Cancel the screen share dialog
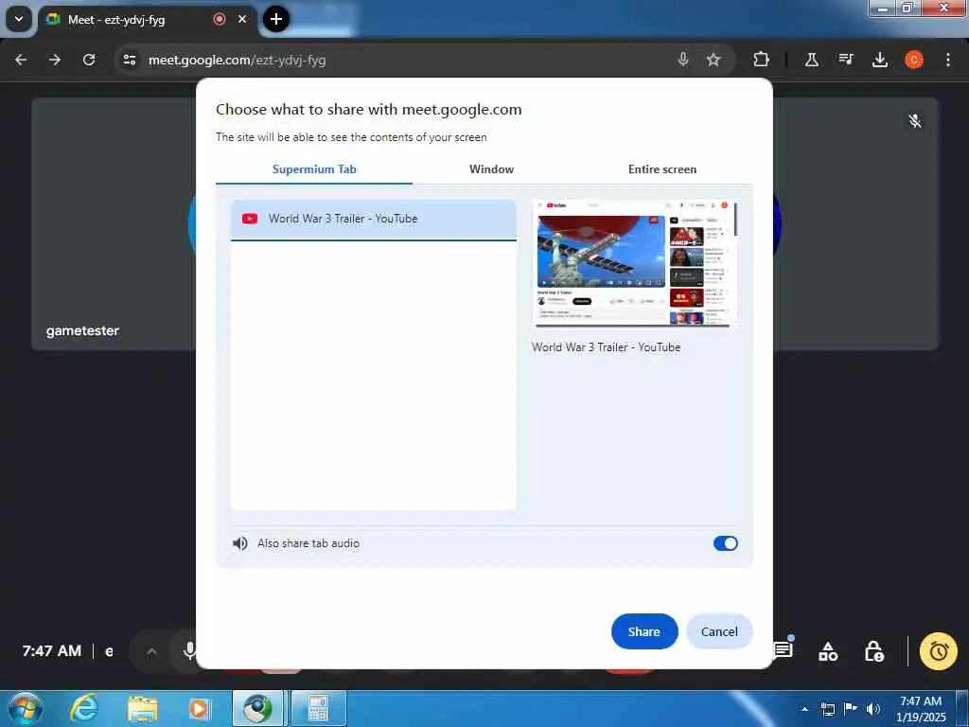The width and height of the screenshot is (969, 727). click(x=719, y=631)
